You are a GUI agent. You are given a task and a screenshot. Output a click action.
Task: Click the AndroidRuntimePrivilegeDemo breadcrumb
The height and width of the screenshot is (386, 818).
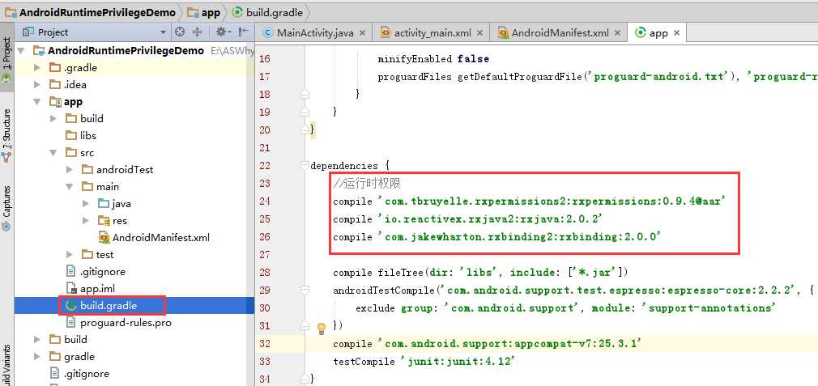tap(90, 12)
